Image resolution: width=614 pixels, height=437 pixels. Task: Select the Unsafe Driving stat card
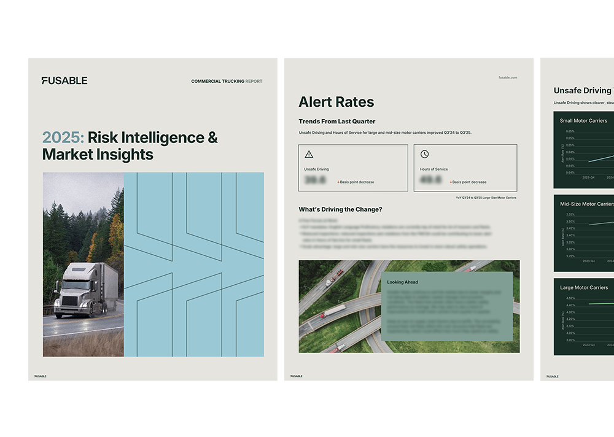(353, 168)
